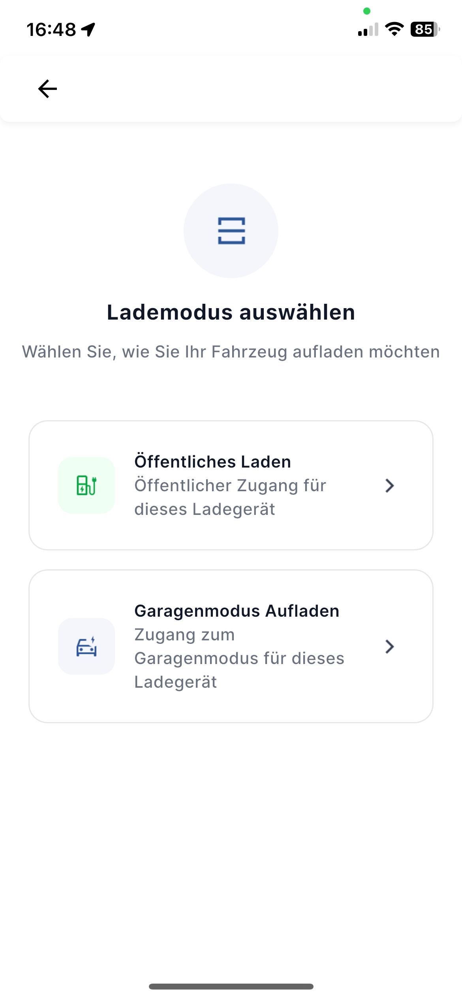Viewport: 462px width, 999px height.
Task: Tap the empty header bar area
Action: 257,89
